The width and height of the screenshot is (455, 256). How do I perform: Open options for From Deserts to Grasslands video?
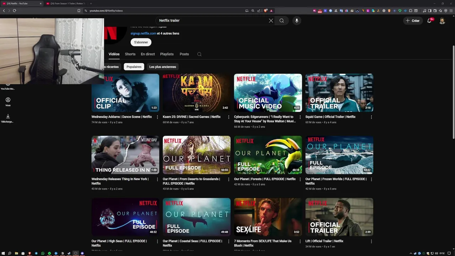pos(229,179)
